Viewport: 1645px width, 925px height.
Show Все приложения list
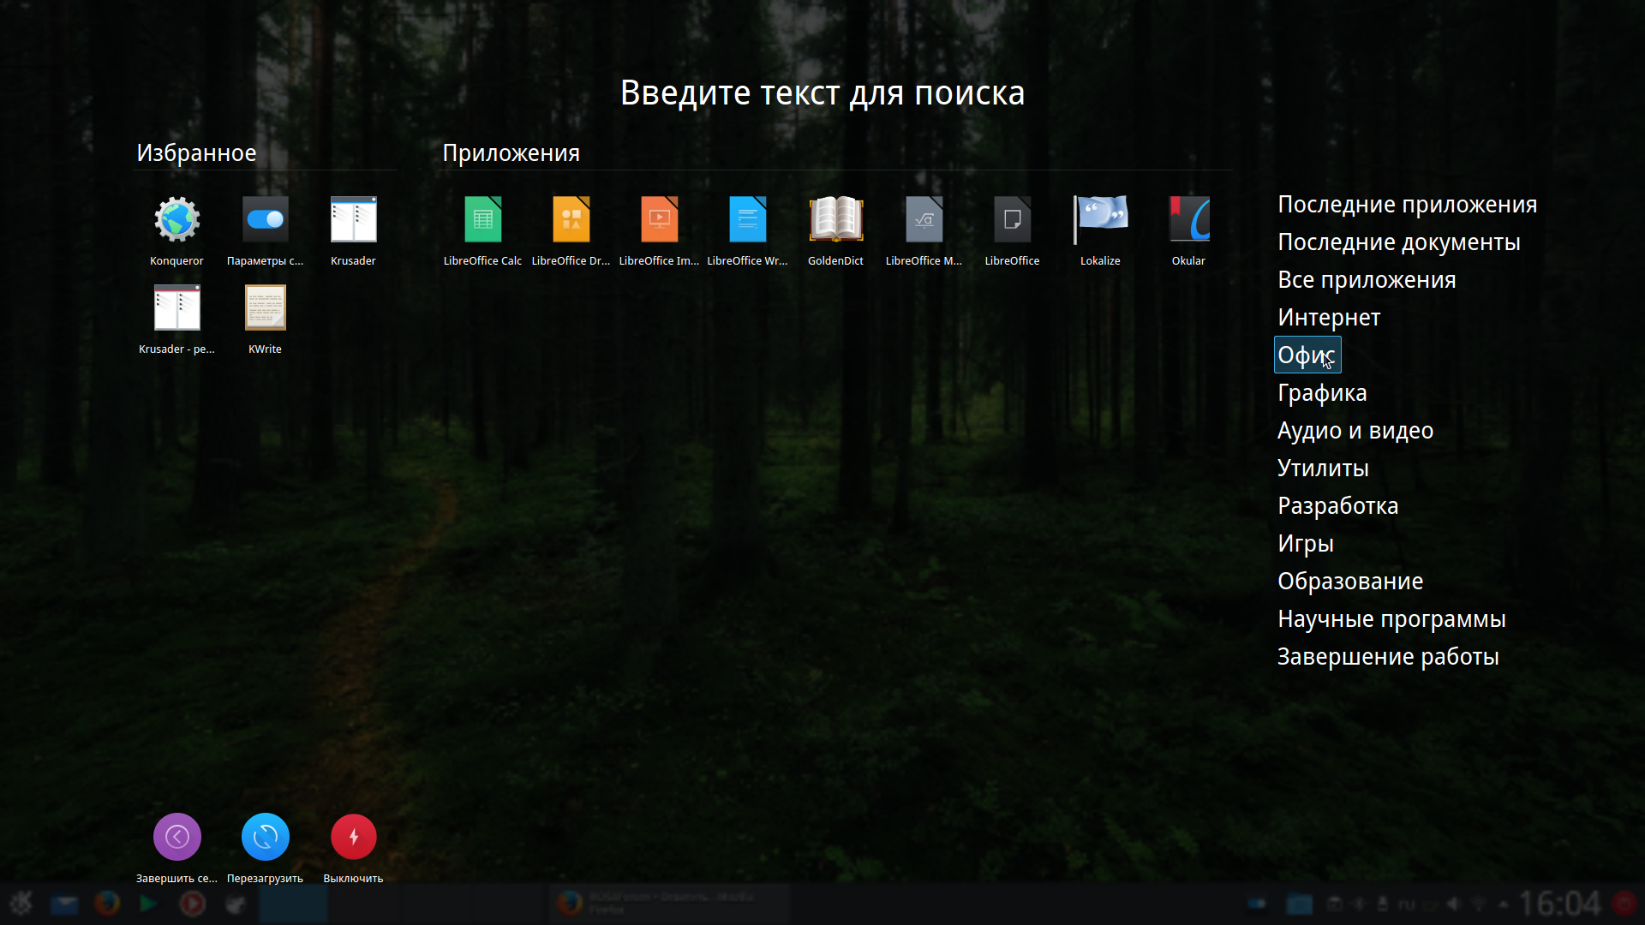click(x=1366, y=280)
